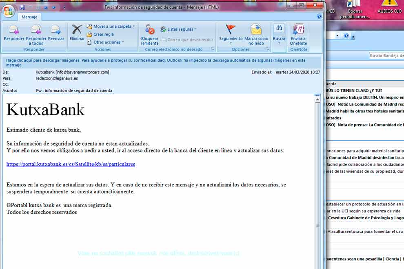Open the Outlook help question mark icon
The height and width of the screenshot is (269, 404).
point(319,17)
